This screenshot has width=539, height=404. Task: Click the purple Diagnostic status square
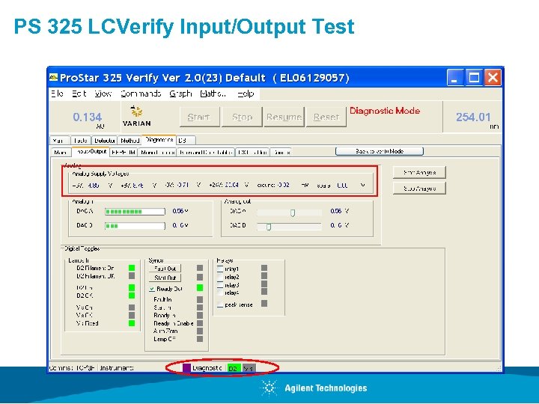(x=186, y=368)
